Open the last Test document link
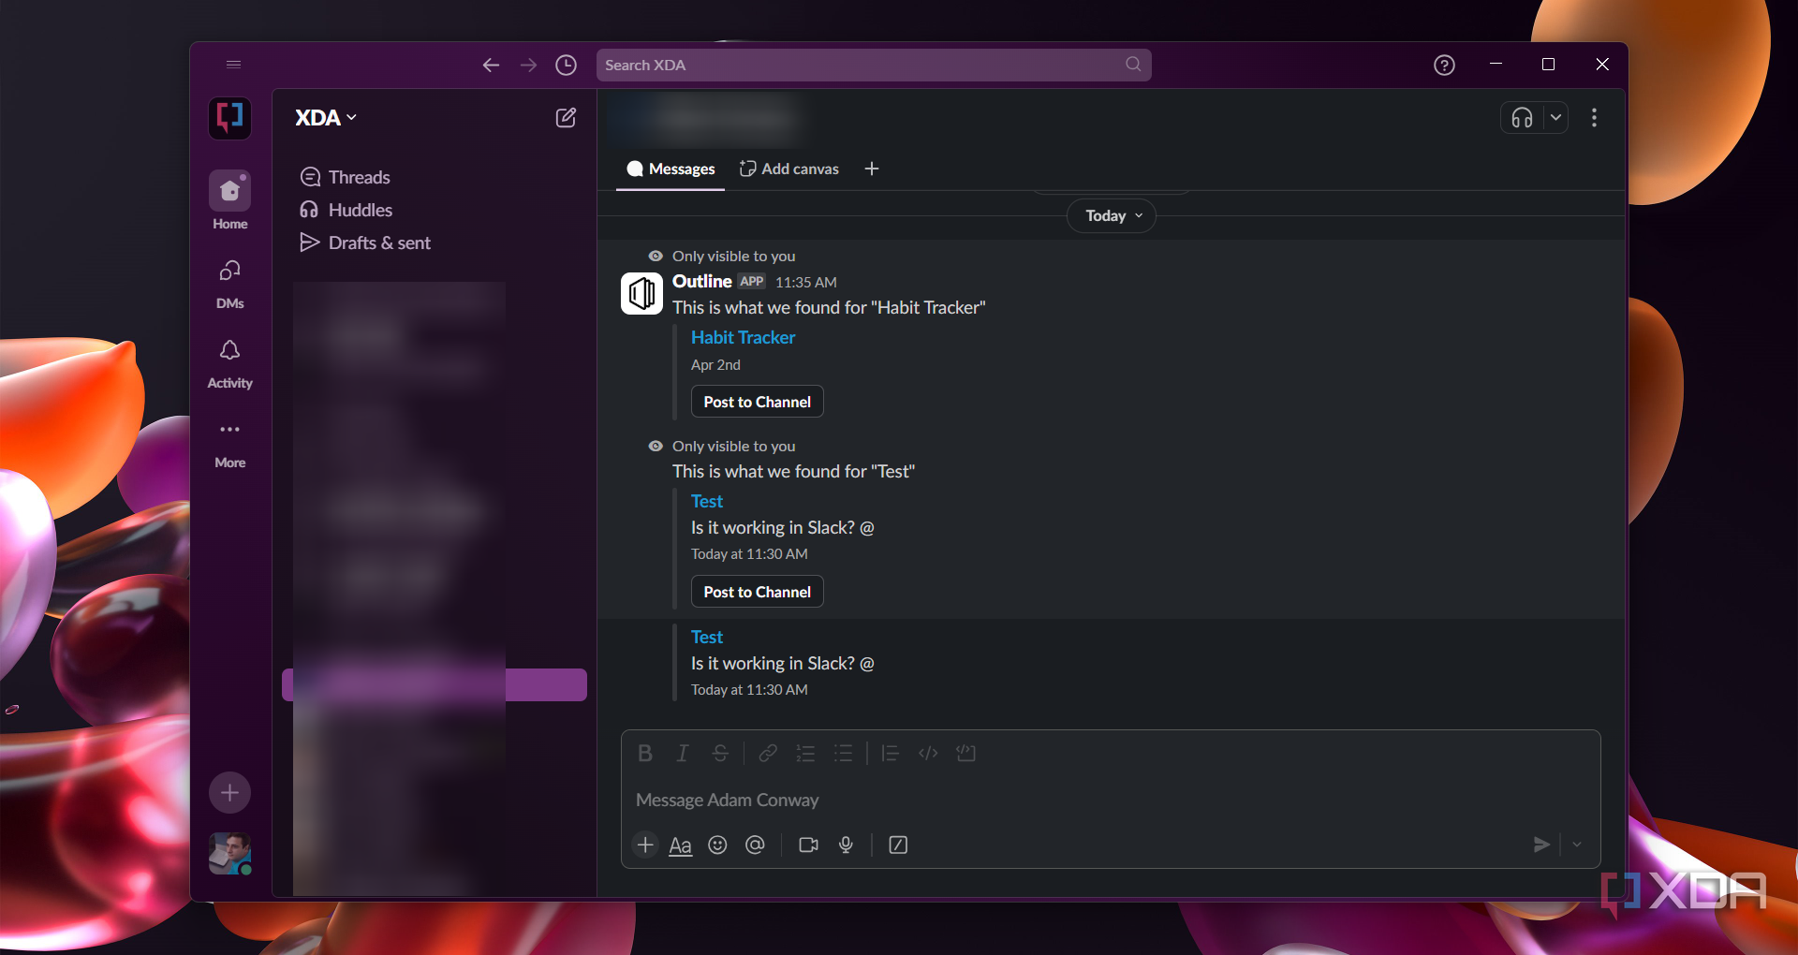The height and width of the screenshot is (955, 1798). pyautogui.click(x=707, y=637)
